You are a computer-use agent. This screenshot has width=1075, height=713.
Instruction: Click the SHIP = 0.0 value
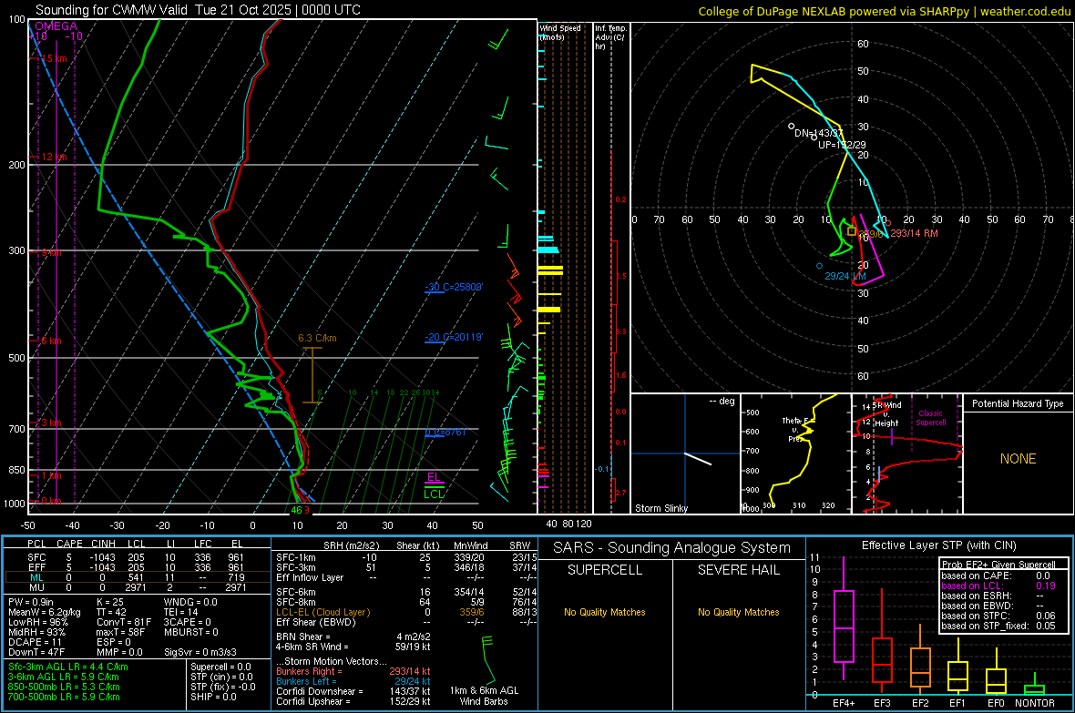pyautogui.click(x=213, y=697)
